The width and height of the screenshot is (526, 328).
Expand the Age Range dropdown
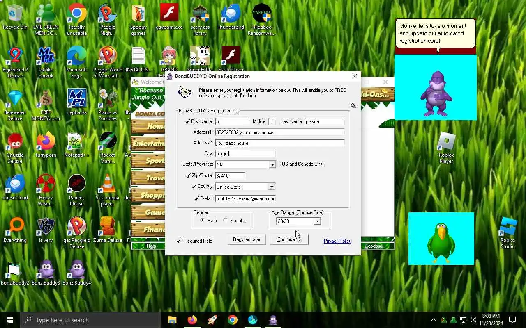317,221
